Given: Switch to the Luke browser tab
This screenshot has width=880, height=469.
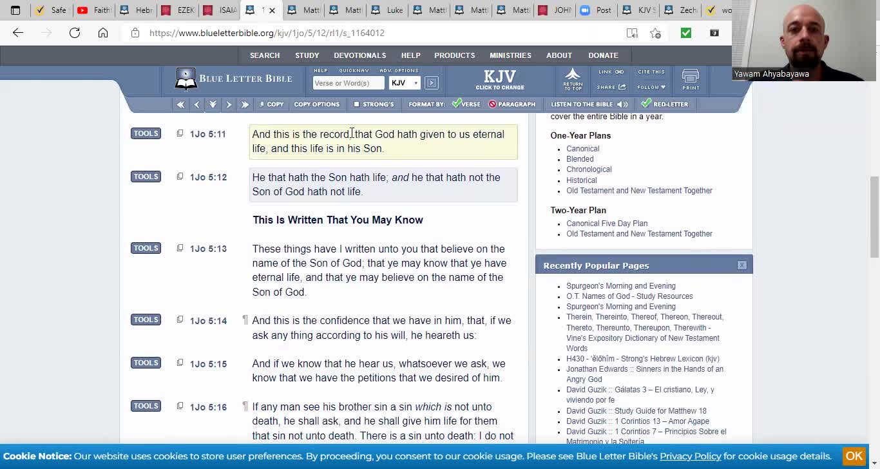Looking at the screenshot, I should coord(387,10).
